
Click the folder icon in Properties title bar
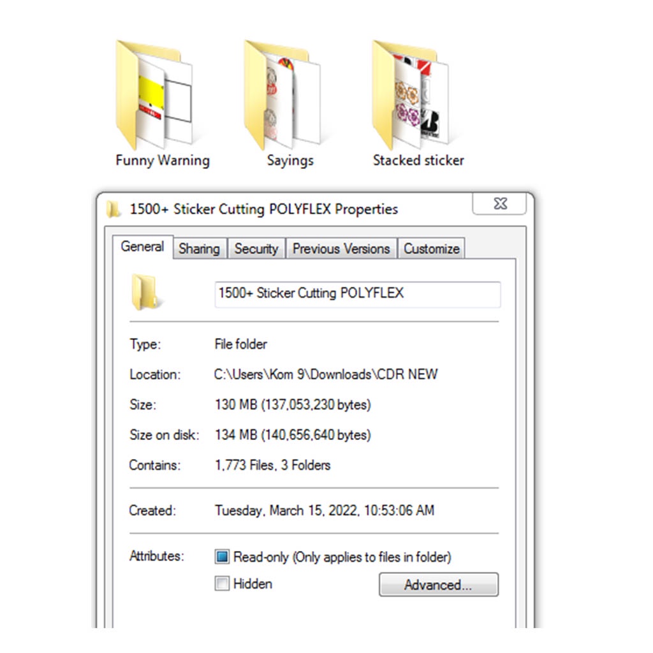click(x=114, y=209)
